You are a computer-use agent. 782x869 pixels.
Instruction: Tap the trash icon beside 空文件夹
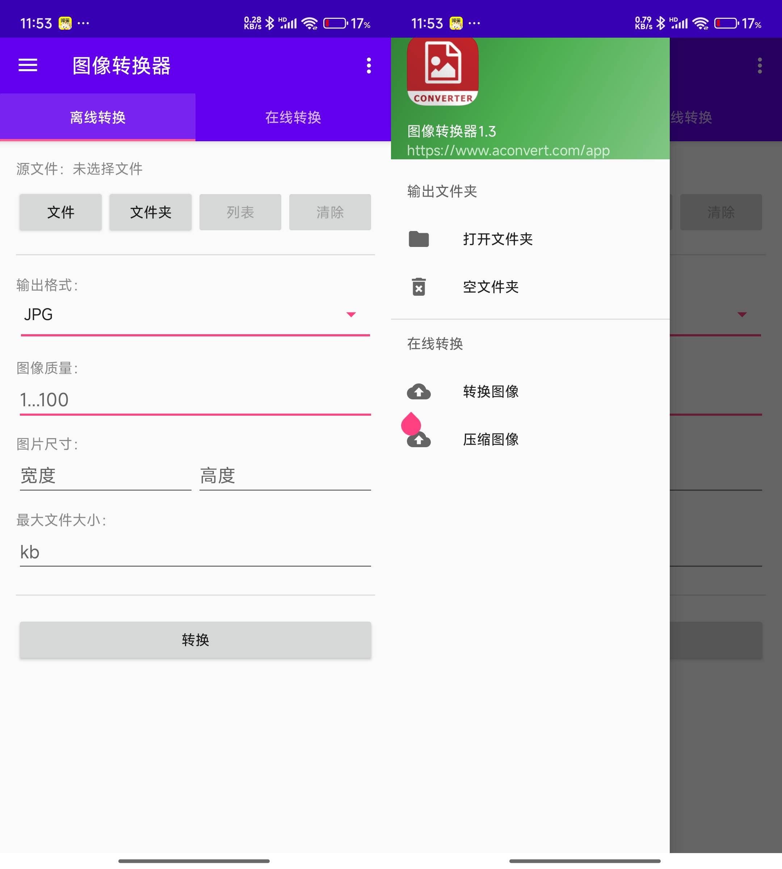(x=419, y=287)
